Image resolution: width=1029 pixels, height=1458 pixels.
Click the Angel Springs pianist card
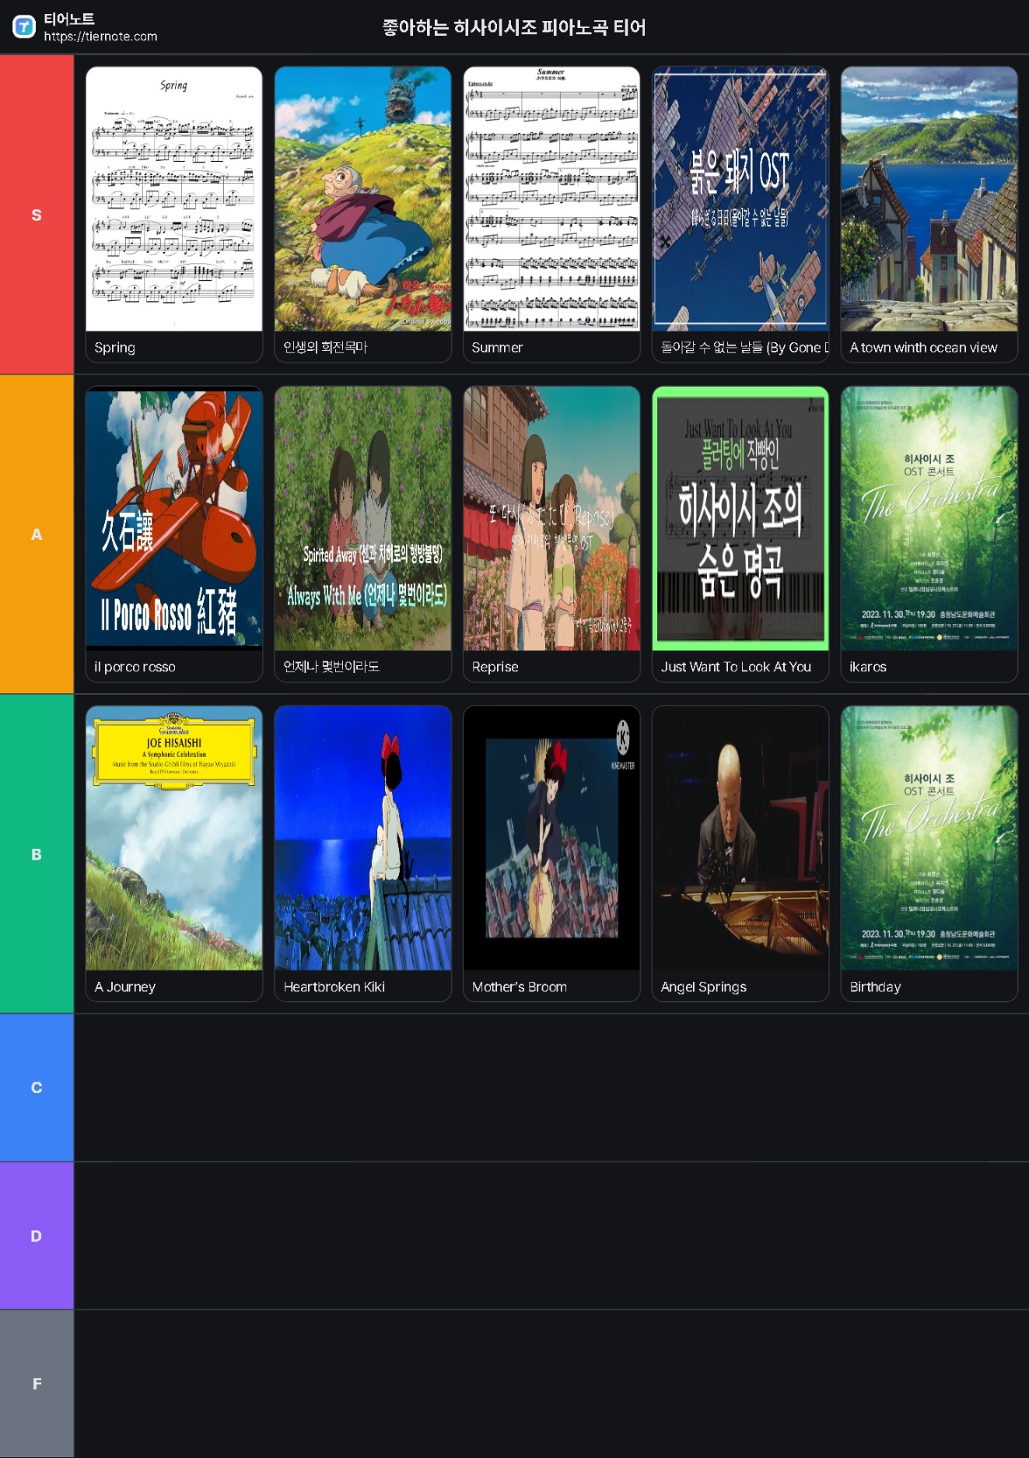[740, 853]
